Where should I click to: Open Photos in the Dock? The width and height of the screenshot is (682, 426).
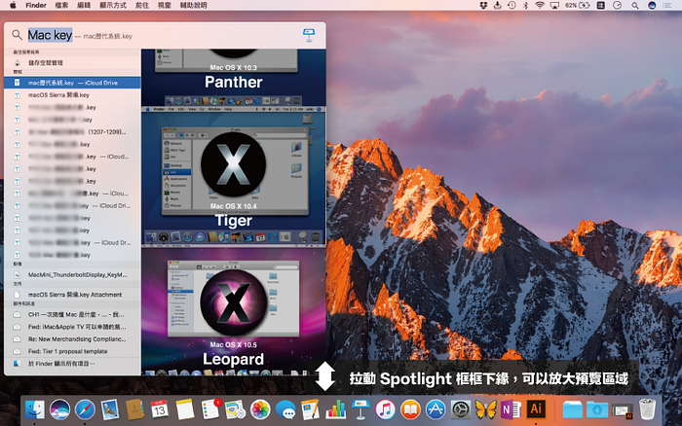(260, 409)
